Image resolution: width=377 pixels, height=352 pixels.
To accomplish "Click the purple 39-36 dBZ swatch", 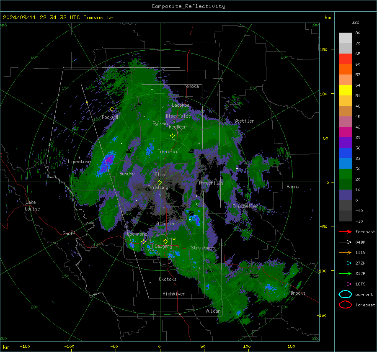I will tap(345, 143).
